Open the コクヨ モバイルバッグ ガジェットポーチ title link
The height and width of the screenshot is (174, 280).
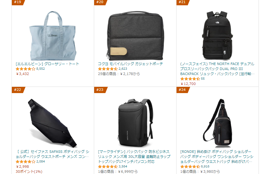pos(130,64)
